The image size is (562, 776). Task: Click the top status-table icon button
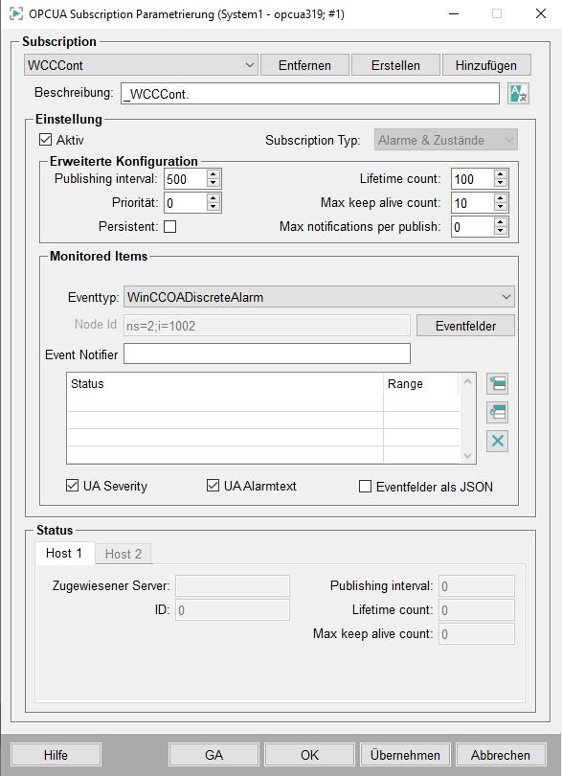coord(497,383)
